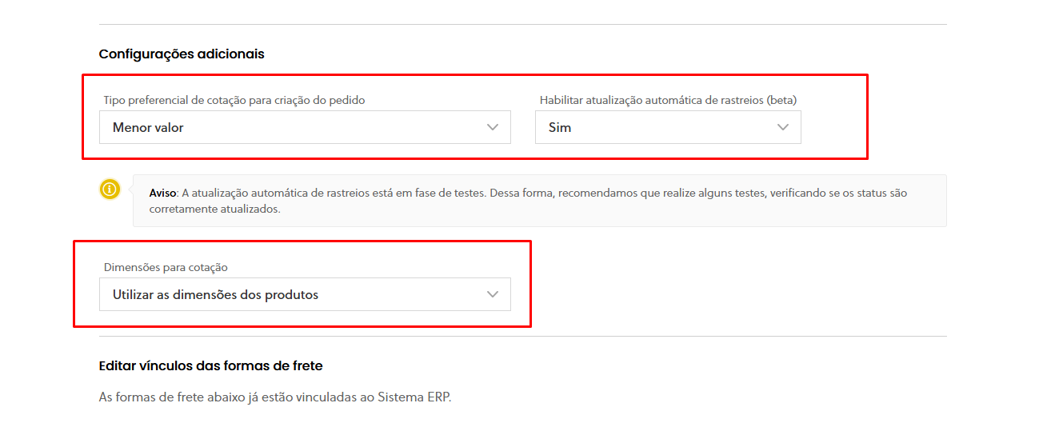Image resolution: width=1043 pixels, height=423 pixels.
Task: Expand the chevron beside Sim
Action: pyautogui.click(x=783, y=127)
